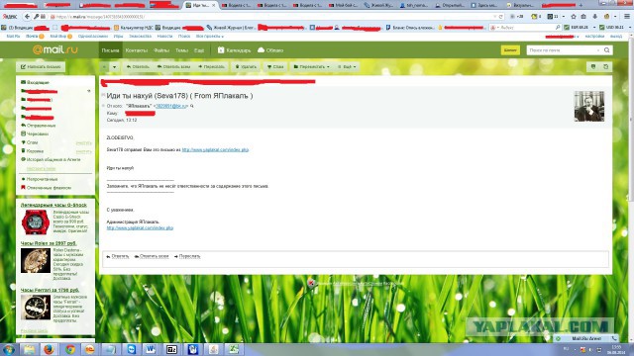Click the yellow Бонус button
Screen dimensions: 634x356
tap(510, 50)
